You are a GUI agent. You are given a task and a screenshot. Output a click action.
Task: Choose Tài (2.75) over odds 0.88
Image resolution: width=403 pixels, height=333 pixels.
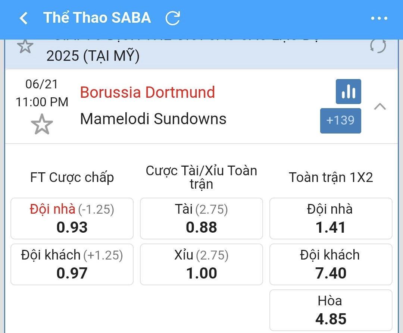pyautogui.click(x=201, y=219)
